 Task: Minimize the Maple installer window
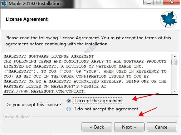coord(149,2)
